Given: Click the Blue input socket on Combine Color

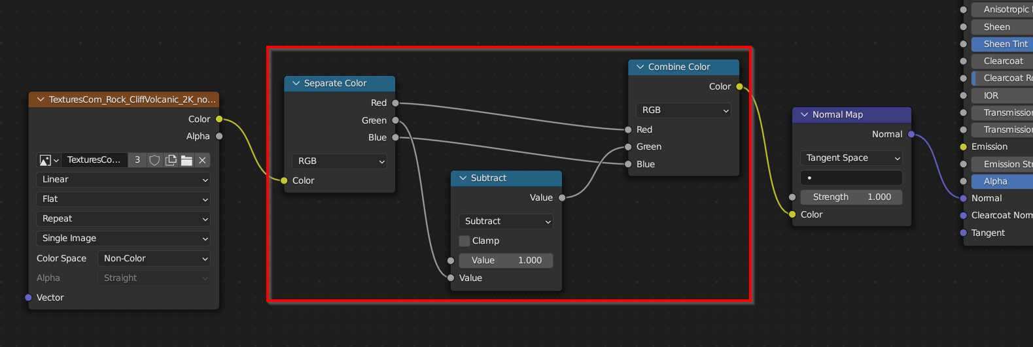Looking at the screenshot, I should tap(628, 164).
